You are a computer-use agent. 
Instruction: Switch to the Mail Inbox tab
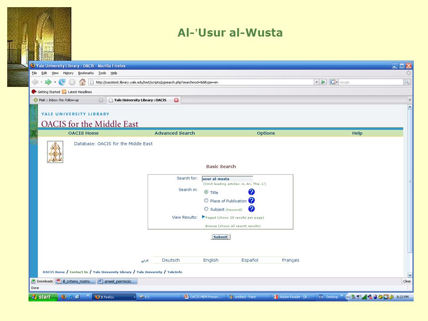(x=68, y=100)
